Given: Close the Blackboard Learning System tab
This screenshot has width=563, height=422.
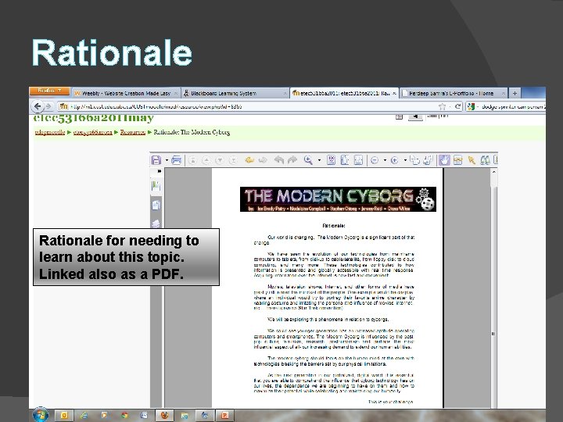Looking at the screenshot, I should point(285,93).
